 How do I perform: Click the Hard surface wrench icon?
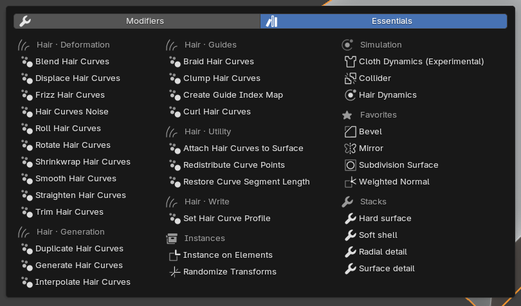[x=350, y=219]
